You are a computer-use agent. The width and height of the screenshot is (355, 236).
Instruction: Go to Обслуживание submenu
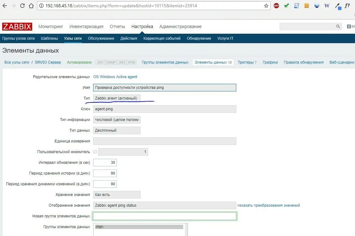tap(101, 38)
